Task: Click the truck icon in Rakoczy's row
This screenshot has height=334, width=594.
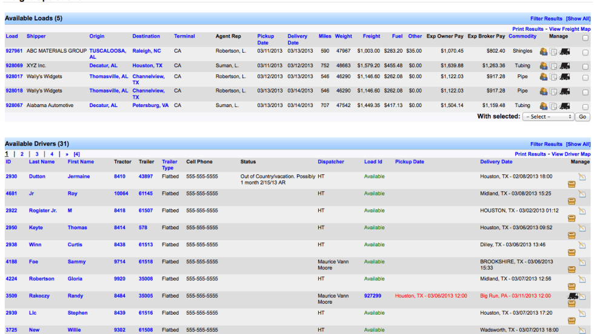Action: pos(572,296)
